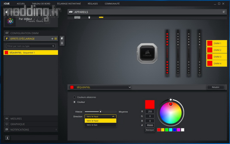The height and width of the screenshot is (144, 230).
Task: Select the mouse device icon
Action: tap(89, 17)
